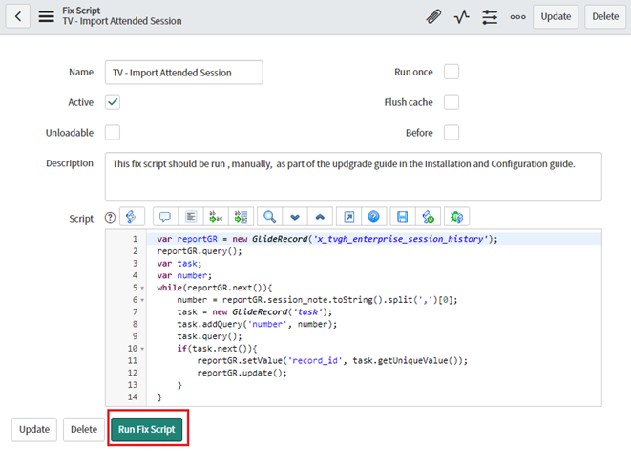Viewport: 631px width, 451px height.
Task: Open the Script field help question mark
Action: tap(110, 218)
